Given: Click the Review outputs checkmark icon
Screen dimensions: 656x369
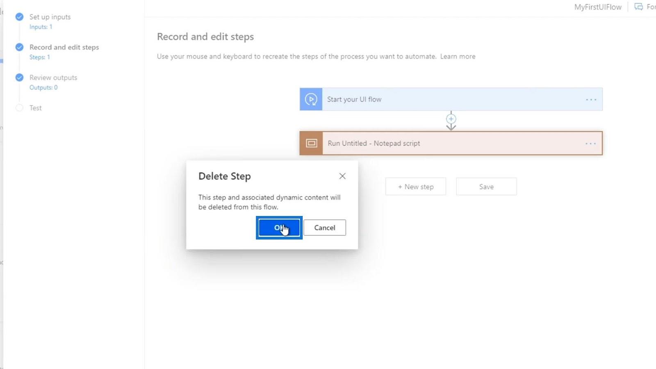Looking at the screenshot, I should pyautogui.click(x=19, y=77).
